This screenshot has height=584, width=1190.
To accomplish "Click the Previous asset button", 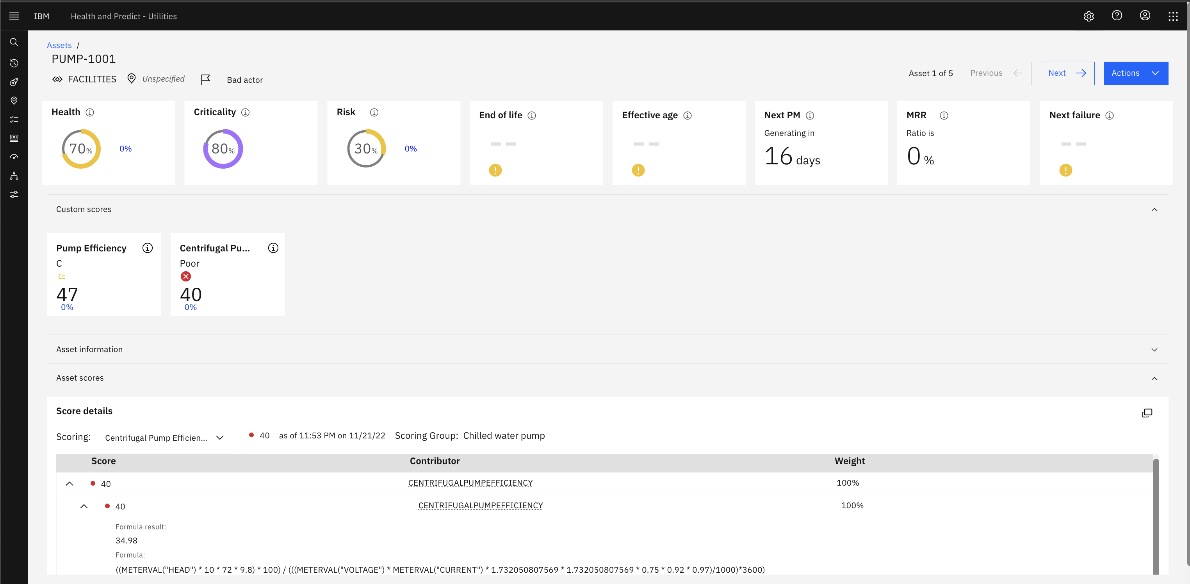I will coord(996,73).
